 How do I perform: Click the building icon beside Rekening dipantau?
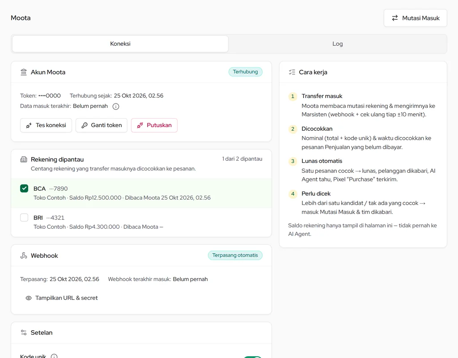[24, 160]
